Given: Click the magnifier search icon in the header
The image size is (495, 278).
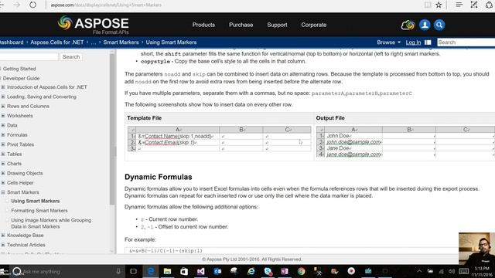Looking at the screenshot, I should (439, 25).
